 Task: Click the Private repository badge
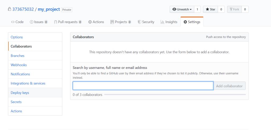pos(67,10)
